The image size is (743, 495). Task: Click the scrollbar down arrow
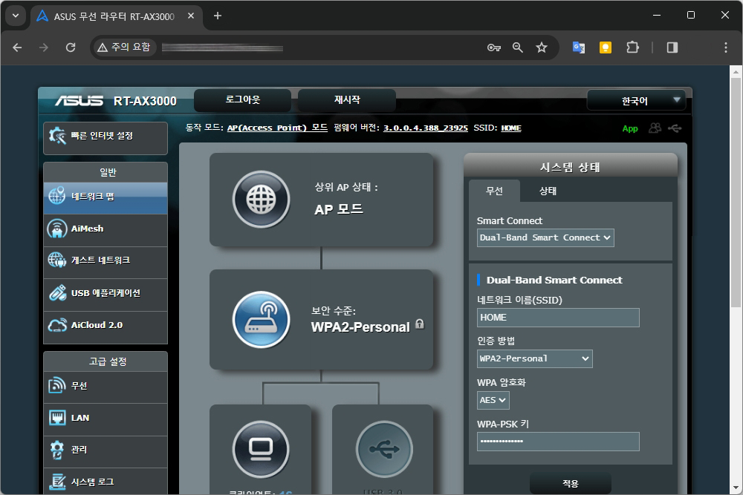pos(736,488)
